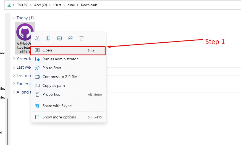Click This PC in the address bar
Viewport: 241px width, 145px height.
22,5
